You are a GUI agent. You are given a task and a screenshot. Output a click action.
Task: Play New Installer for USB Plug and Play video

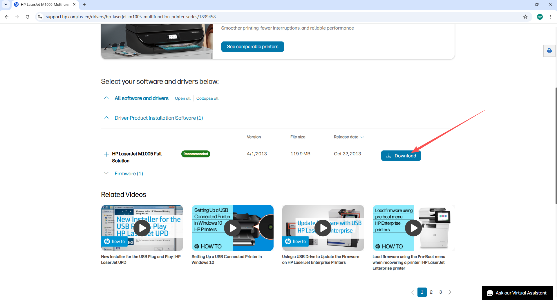point(142,228)
